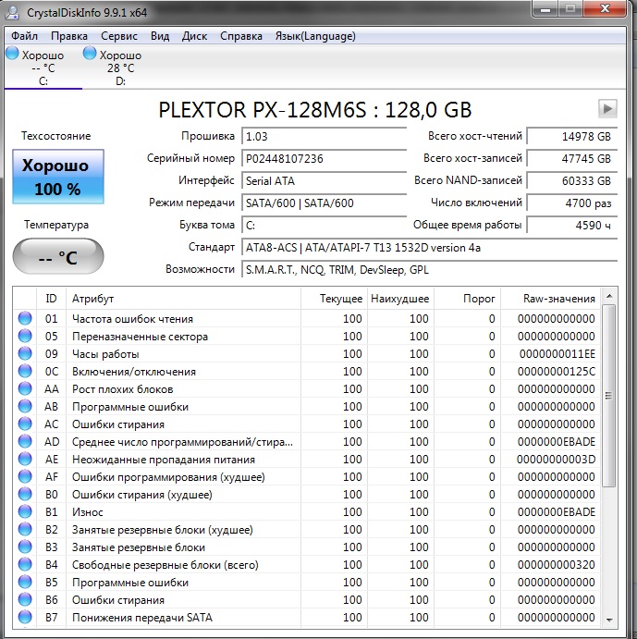Click the serial number field P02448107236
This screenshot has height=639, width=637.
point(324,158)
